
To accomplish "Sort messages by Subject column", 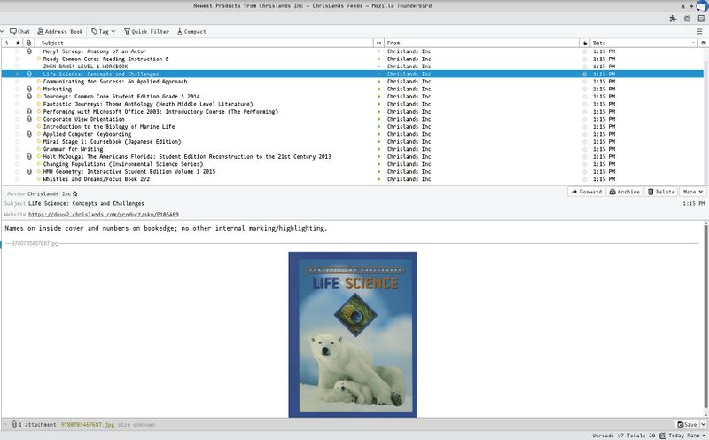I will [205, 43].
